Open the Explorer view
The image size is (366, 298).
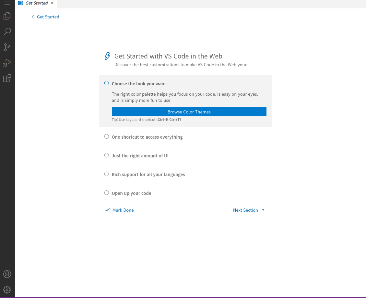[7, 16]
